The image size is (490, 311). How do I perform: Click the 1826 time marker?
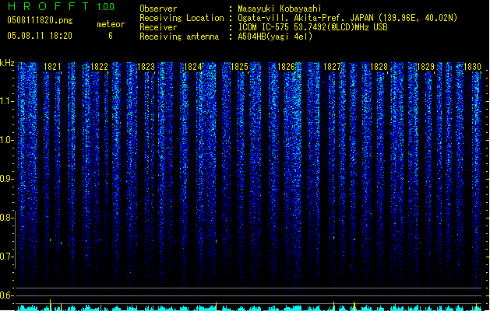286,67
